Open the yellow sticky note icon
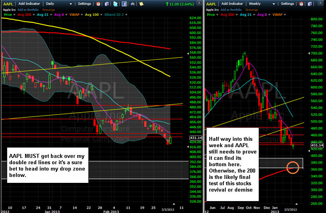The width and height of the screenshot is (326, 213). coord(141,4)
